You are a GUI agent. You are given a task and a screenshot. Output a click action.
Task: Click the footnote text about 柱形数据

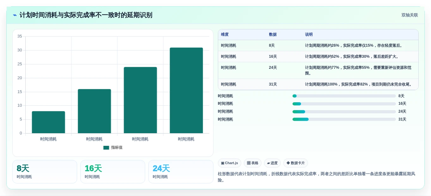(316, 177)
